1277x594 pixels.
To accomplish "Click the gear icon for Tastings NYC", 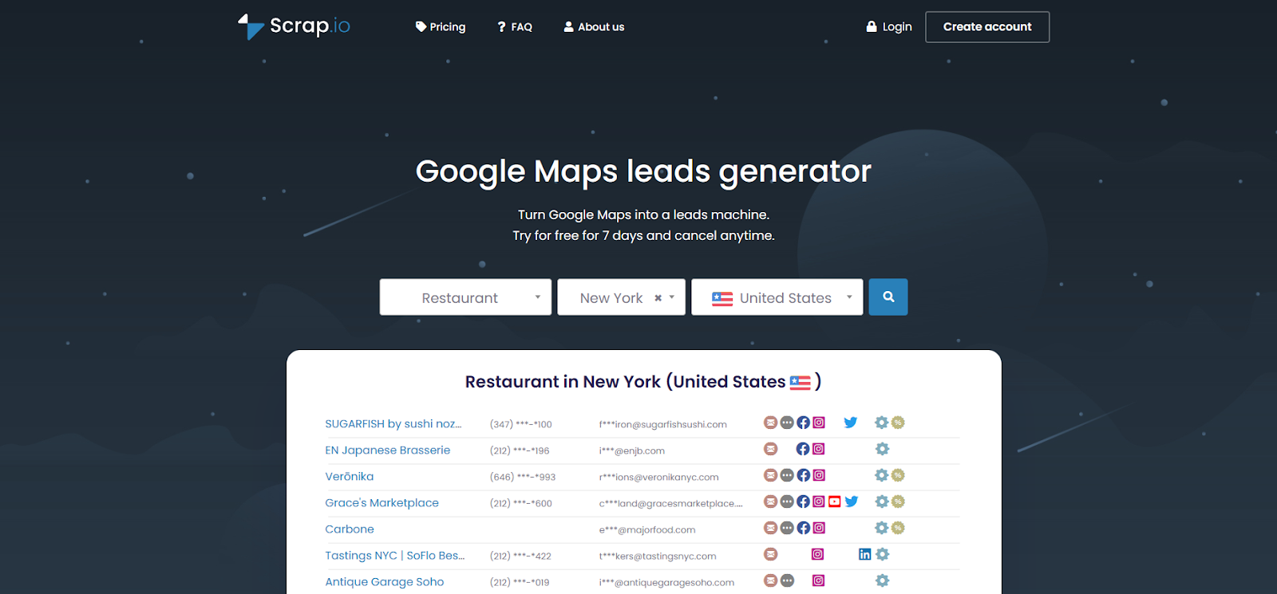I will coord(882,554).
